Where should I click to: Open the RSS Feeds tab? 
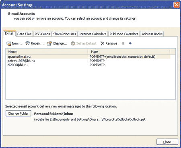[x=42, y=34]
